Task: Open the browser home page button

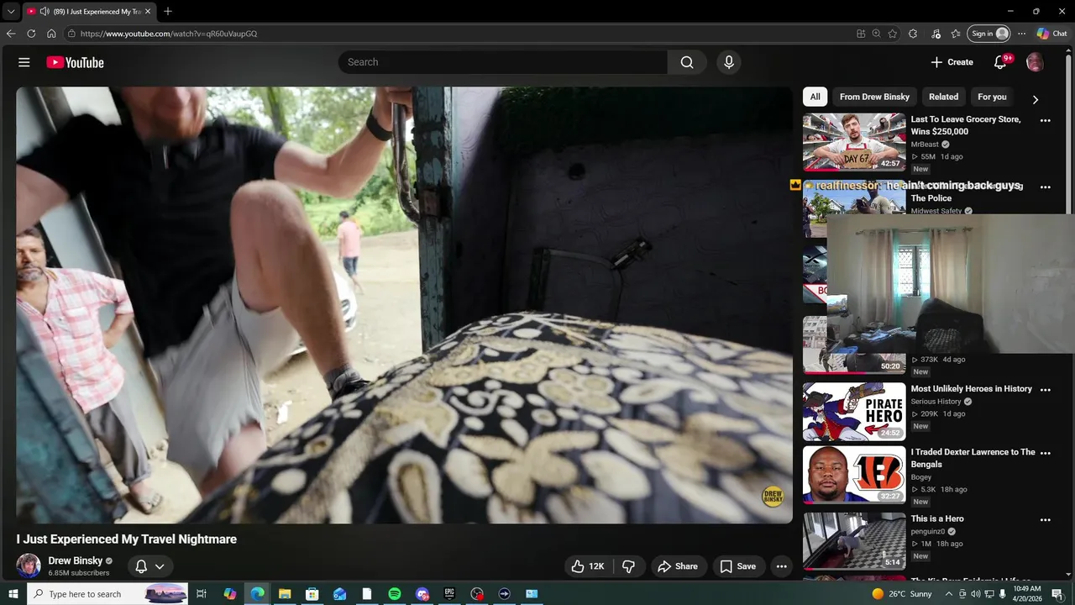Action: tap(51, 34)
